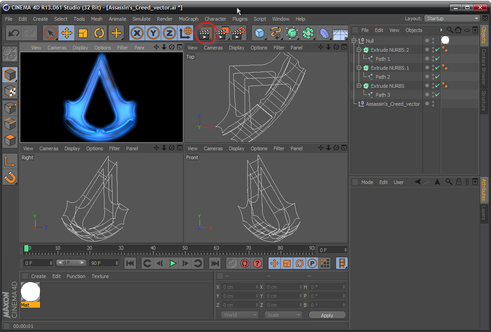Open World coordinate dropdown
The image size is (491, 332).
(240, 315)
